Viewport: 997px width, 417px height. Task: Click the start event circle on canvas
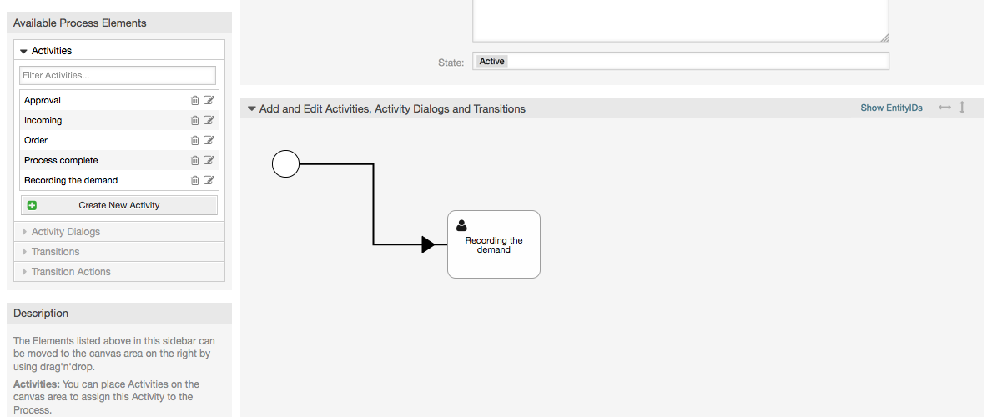(286, 164)
